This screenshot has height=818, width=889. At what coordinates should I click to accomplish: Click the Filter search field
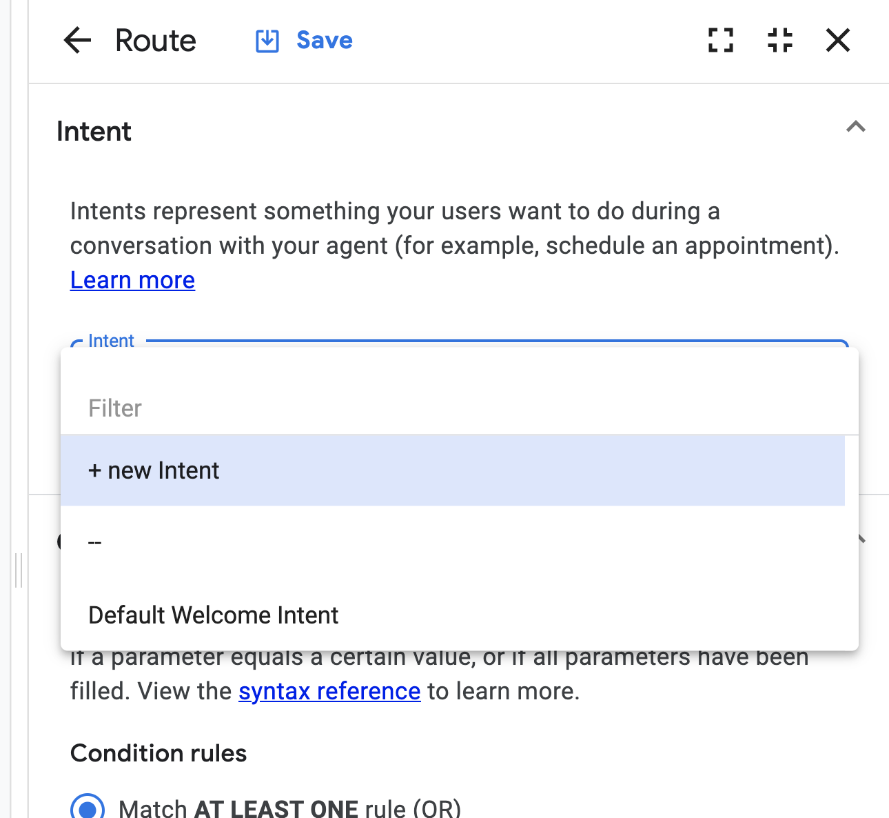point(455,408)
